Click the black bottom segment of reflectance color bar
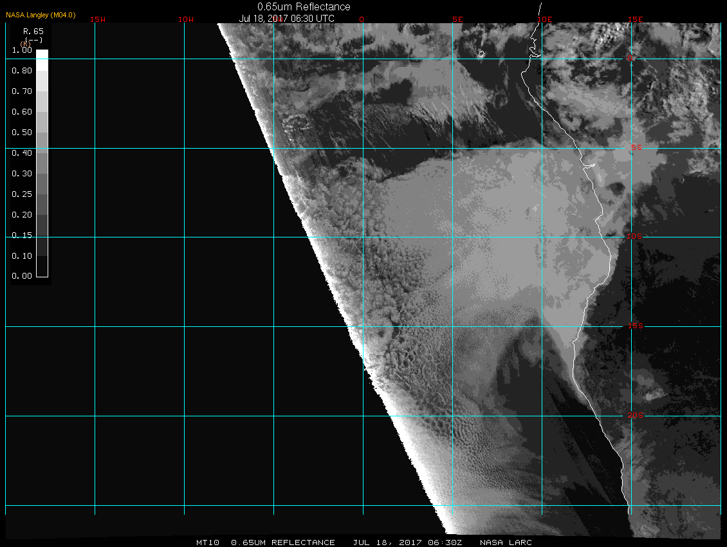Screen dimensions: 727x547 tap(42, 266)
